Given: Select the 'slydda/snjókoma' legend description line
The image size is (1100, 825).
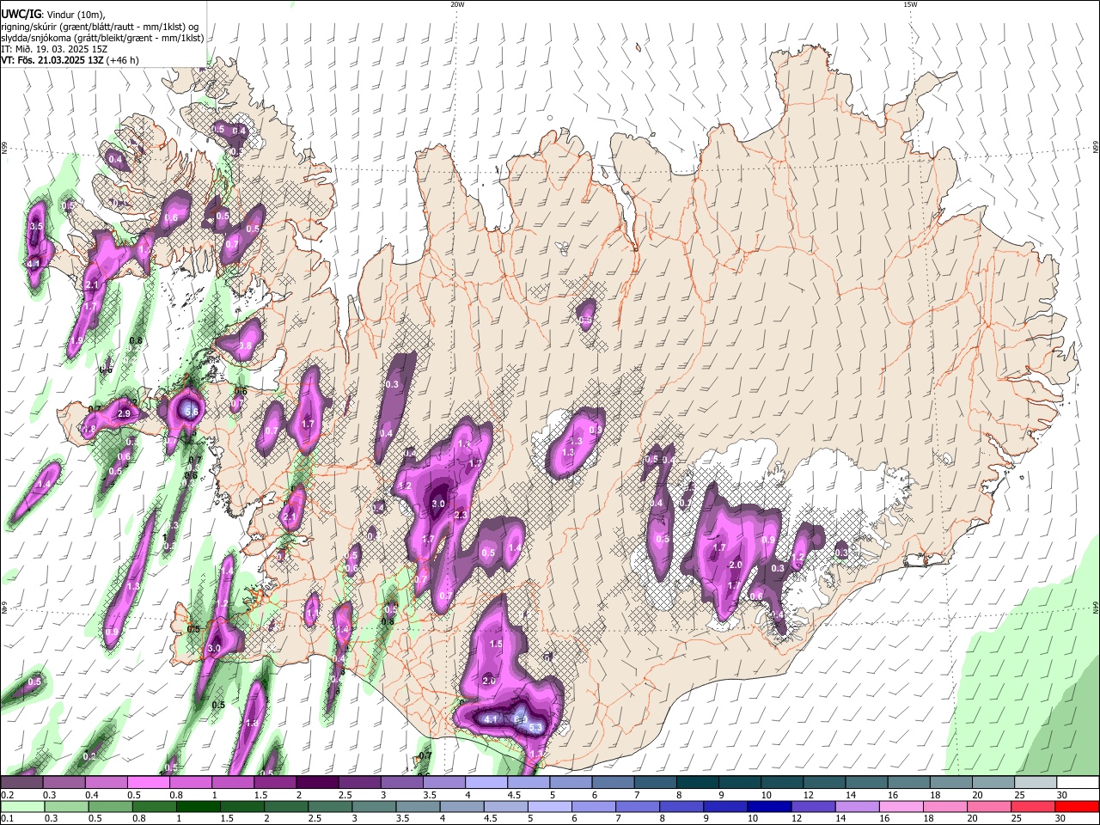Looking at the screenshot, I should [102, 38].
